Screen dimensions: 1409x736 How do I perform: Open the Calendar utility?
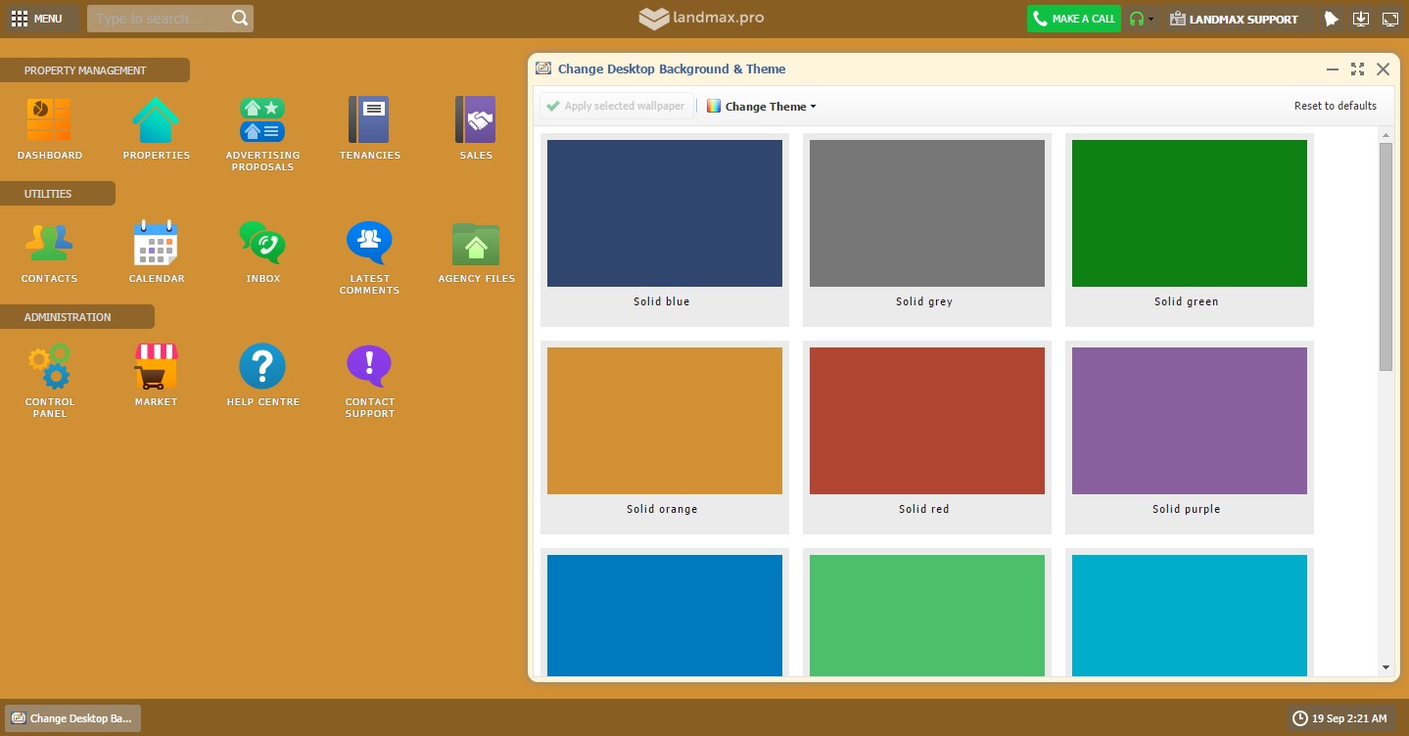pos(156,244)
